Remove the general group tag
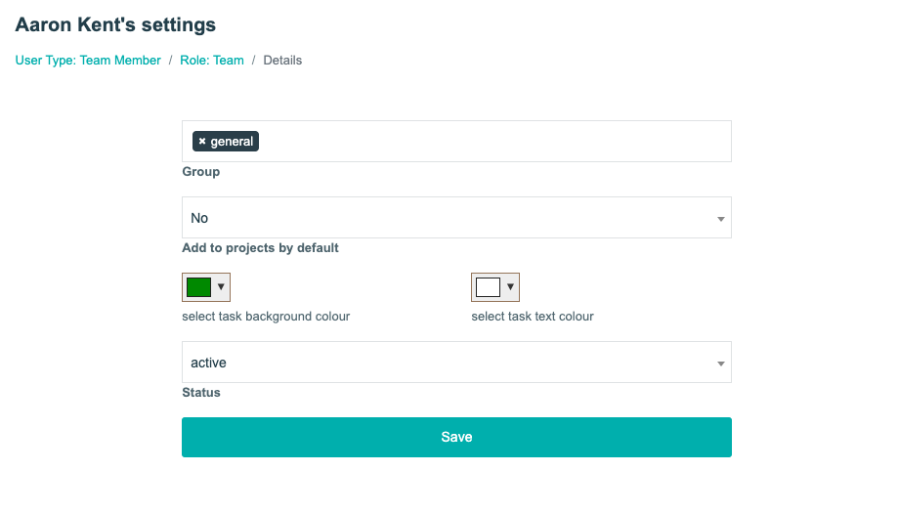 pos(202,142)
